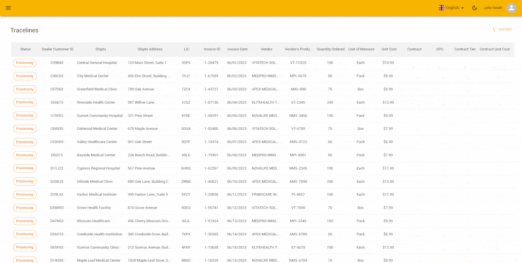Select the GPO column header
The width and height of the screenshot is (522, 263).
pyautogui.click(x=440, y=49)
